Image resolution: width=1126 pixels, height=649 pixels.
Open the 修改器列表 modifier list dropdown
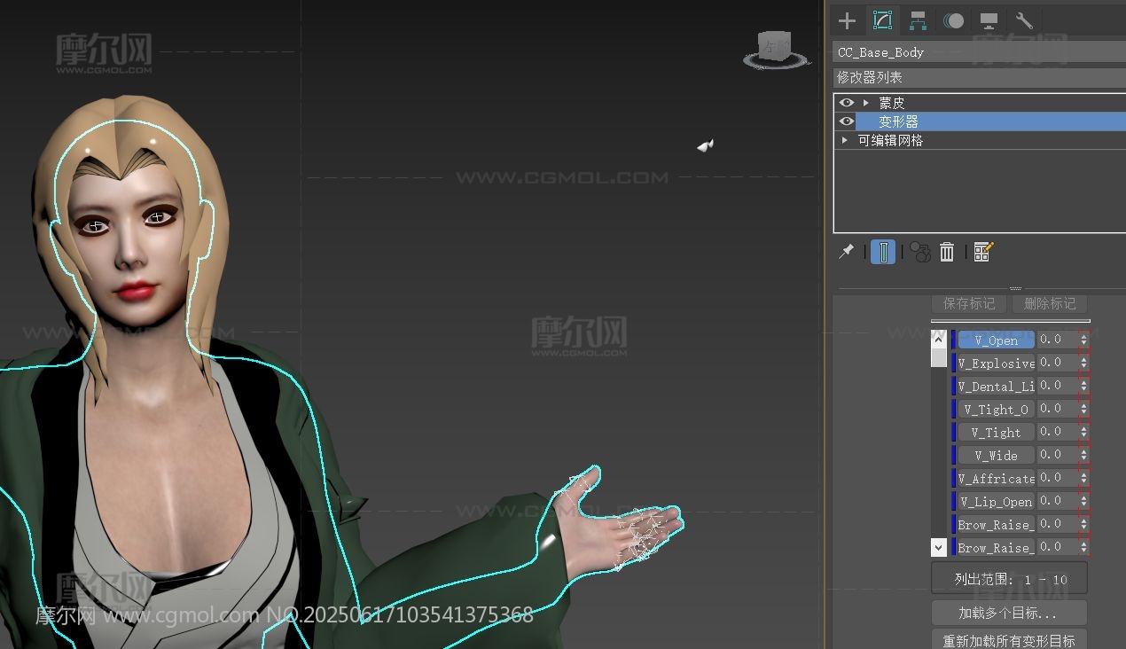tap(979, 77)
